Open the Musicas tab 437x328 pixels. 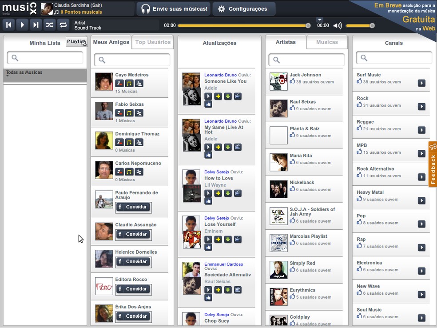(x=327, y=42)
